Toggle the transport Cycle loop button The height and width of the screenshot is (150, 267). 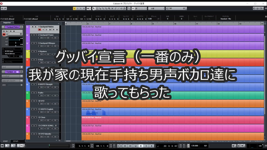coord(135,146)
